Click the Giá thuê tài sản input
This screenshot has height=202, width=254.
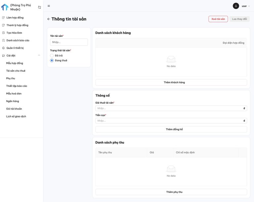(x=169, y=108)
